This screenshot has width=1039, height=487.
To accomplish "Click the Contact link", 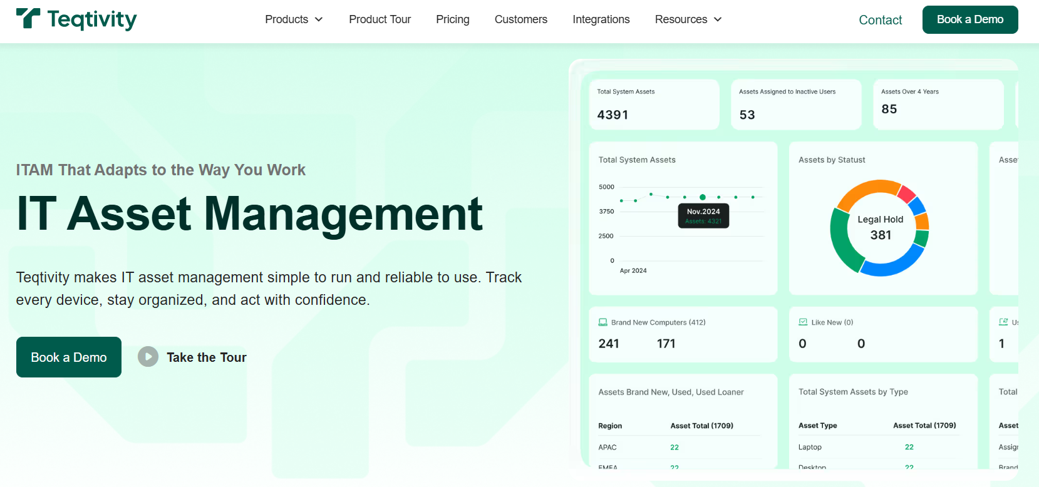I will 881,20.
